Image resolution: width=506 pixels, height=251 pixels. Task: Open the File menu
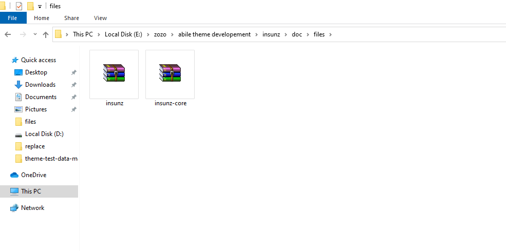pos(13,18)
